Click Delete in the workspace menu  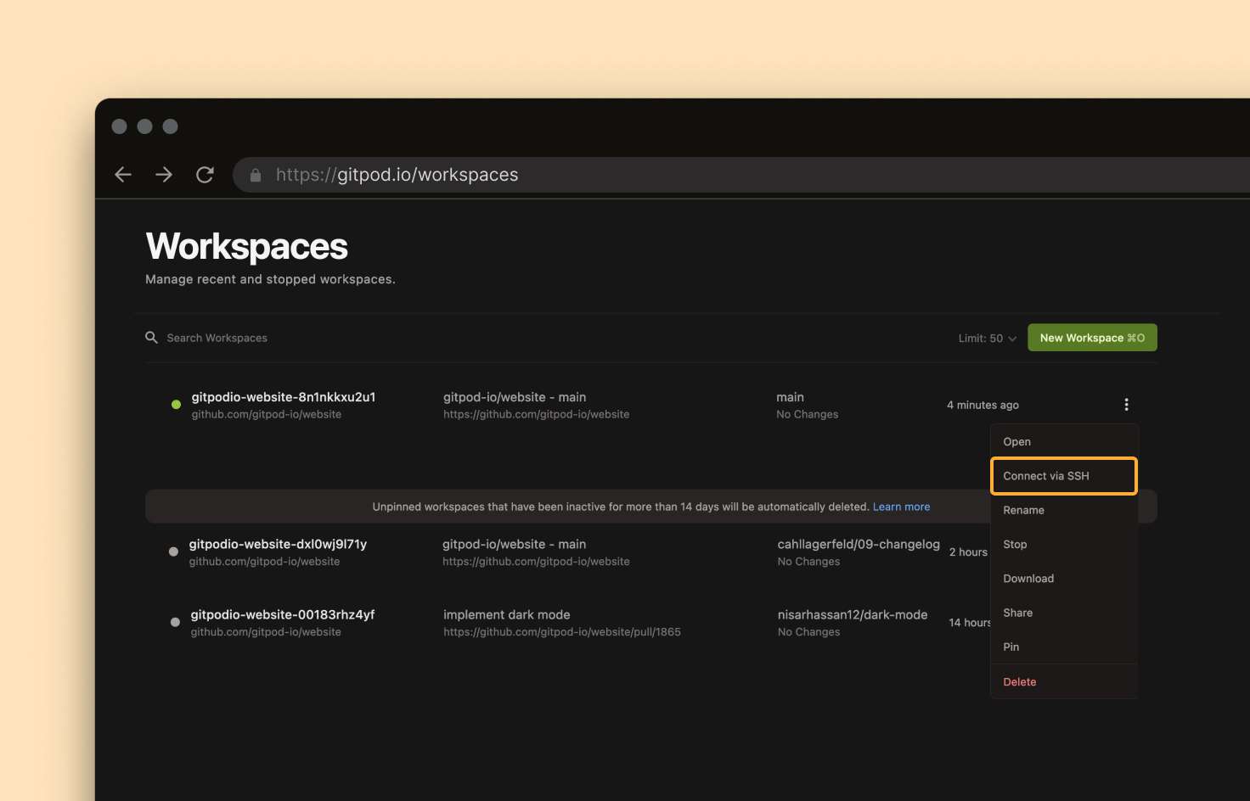pyautogui.click(x=1019, y=682)
